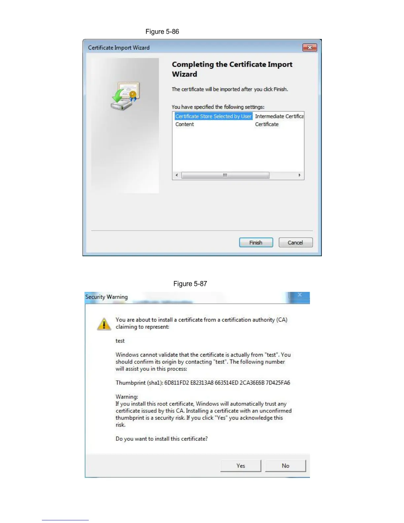Image resolution: width=404 pixels, height=523 pixels.
Task: Click the blue link at page bottom
Action: [65, 520]
